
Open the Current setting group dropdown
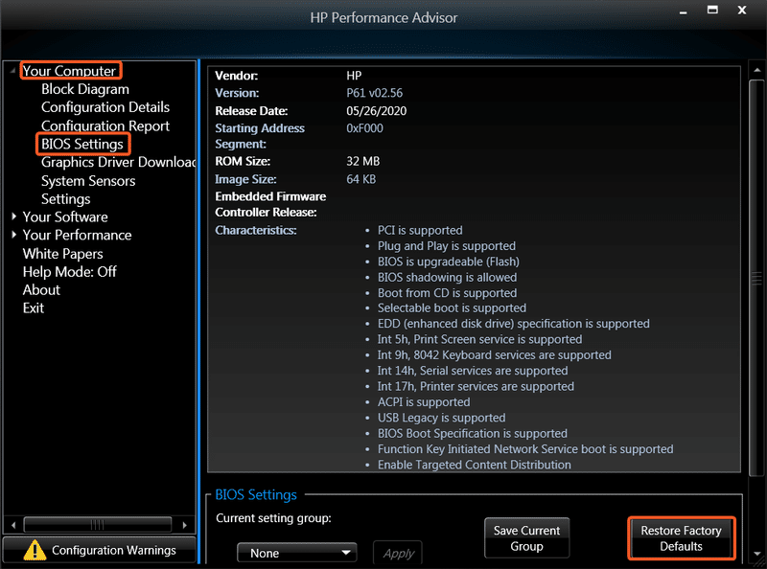click(x=297, y=553)
